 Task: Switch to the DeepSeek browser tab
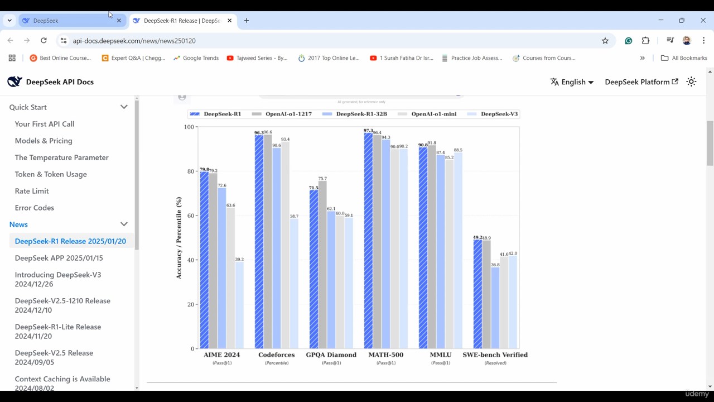pos(71,21)
